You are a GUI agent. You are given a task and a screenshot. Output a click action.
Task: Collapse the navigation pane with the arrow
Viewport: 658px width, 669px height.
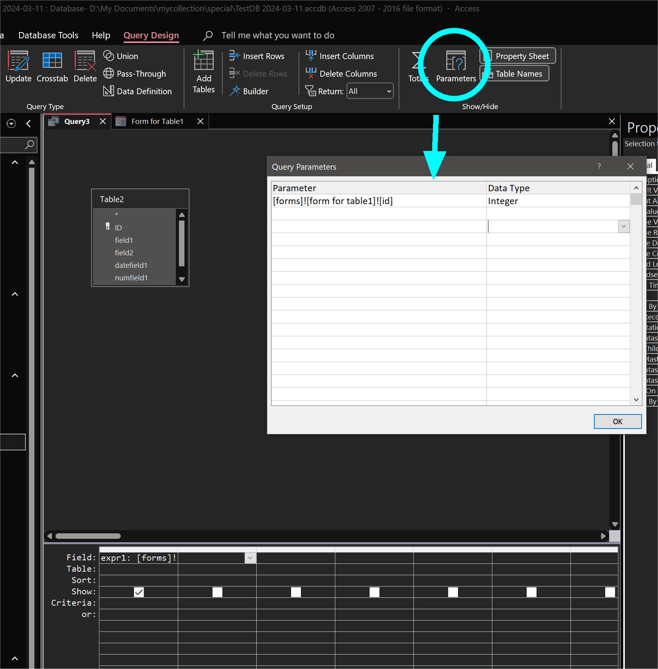[29, 124]
